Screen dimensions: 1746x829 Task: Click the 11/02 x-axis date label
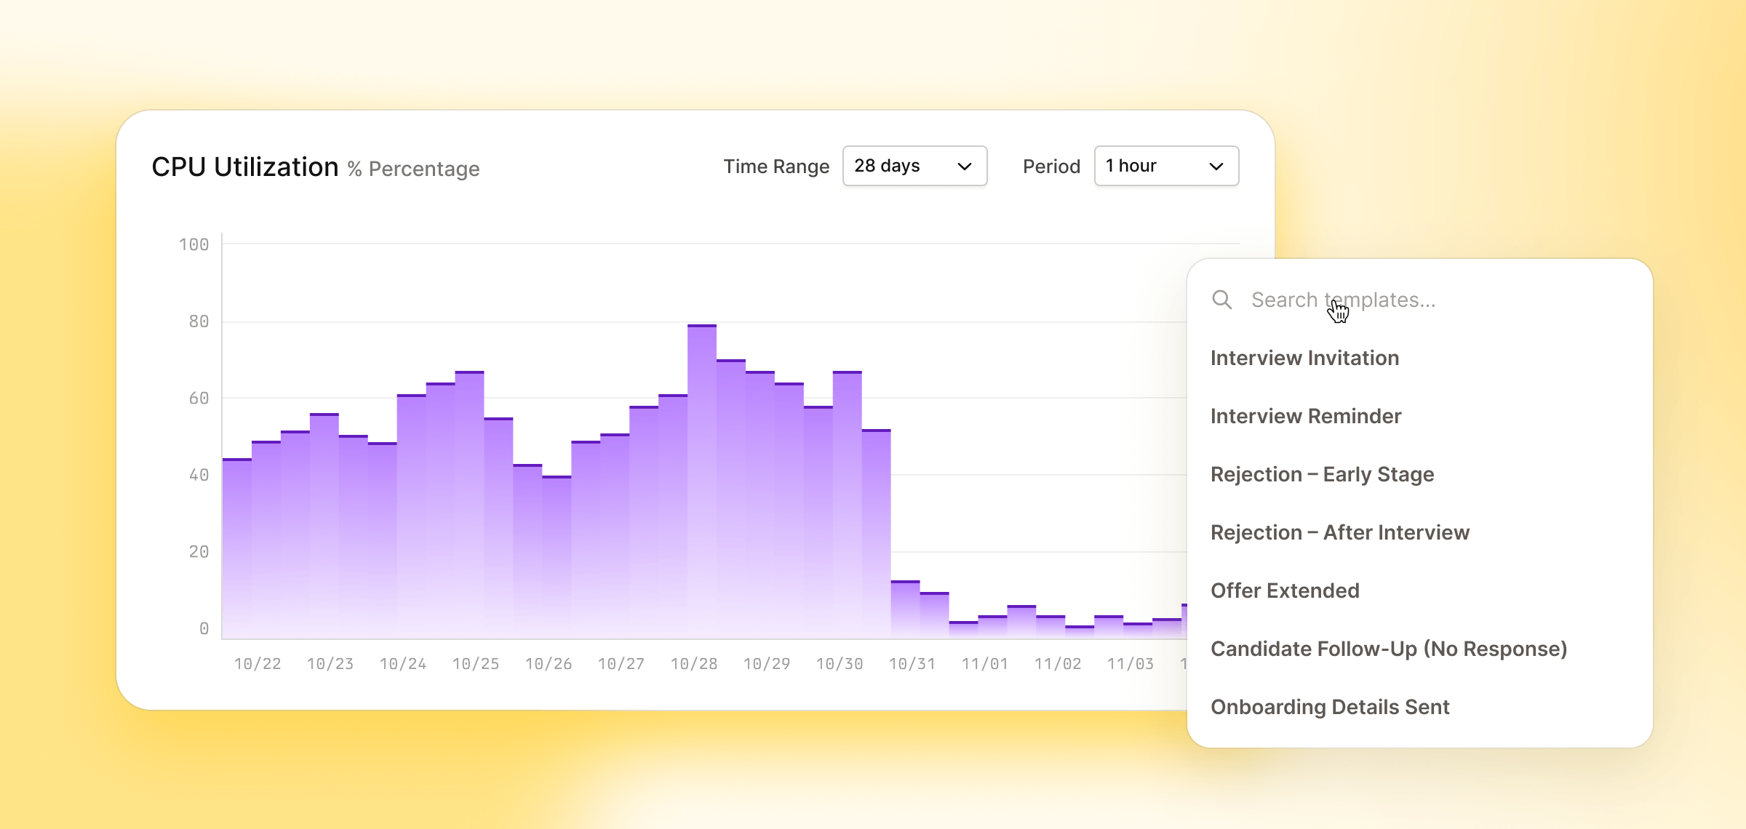(1058, 664)
